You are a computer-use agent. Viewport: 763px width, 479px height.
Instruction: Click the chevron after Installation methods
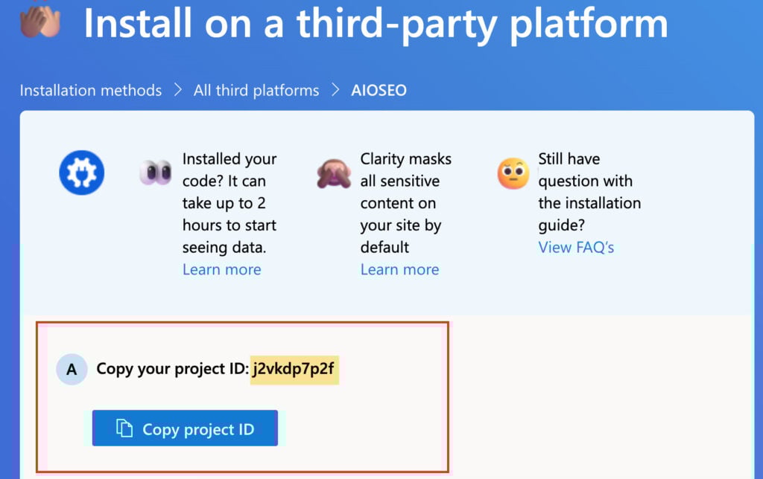pyautogui.click(x=177, y=90)
